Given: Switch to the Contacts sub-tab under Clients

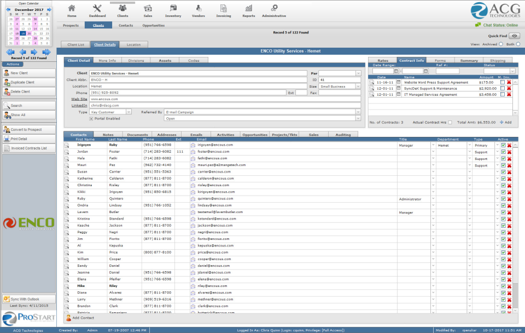Looking at the screenshot, I should [x=126, y=26].
